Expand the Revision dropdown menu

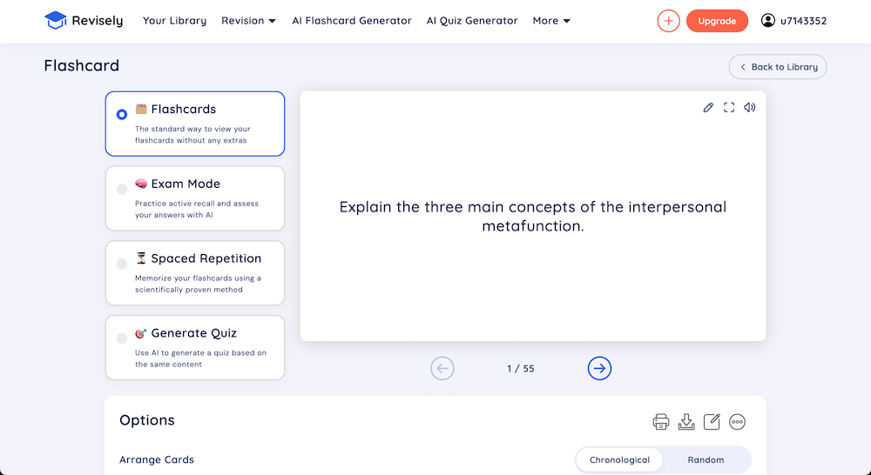[248, 21]
